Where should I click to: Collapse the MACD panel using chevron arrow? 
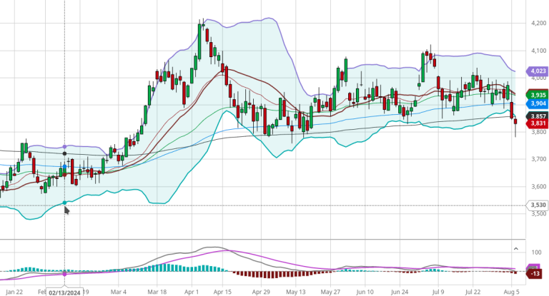[515, 248]
